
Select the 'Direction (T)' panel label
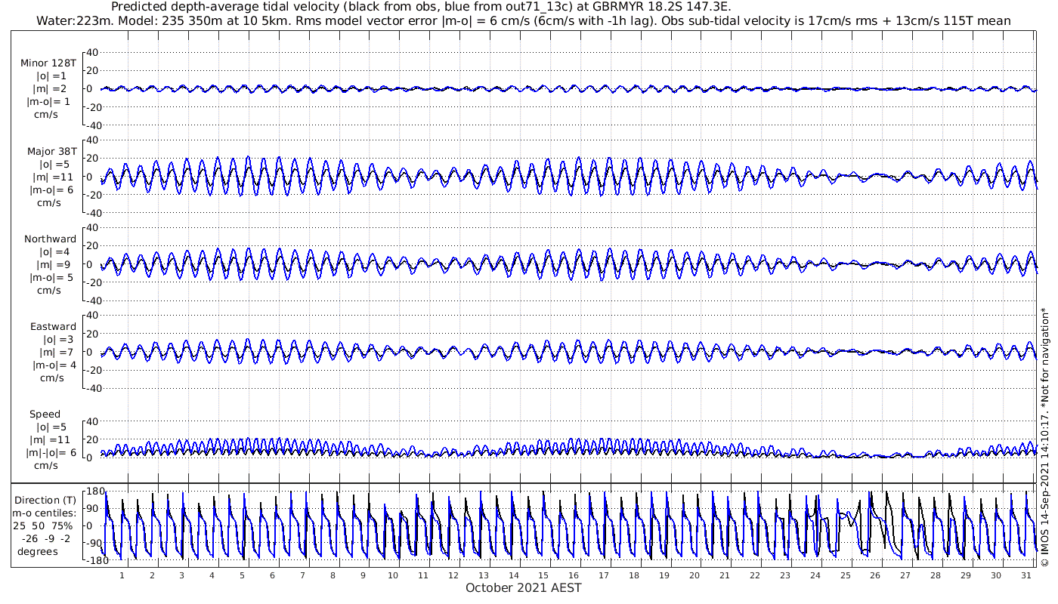point(45,500)
